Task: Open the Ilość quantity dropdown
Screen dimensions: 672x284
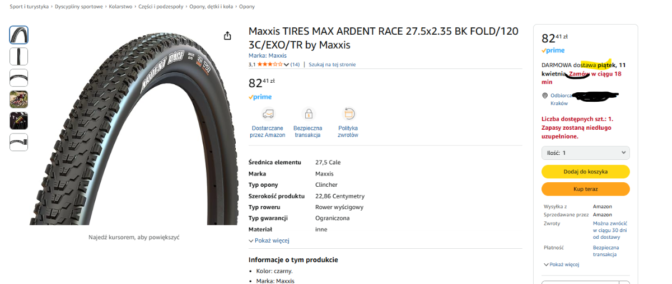Action: click(585, 153)
